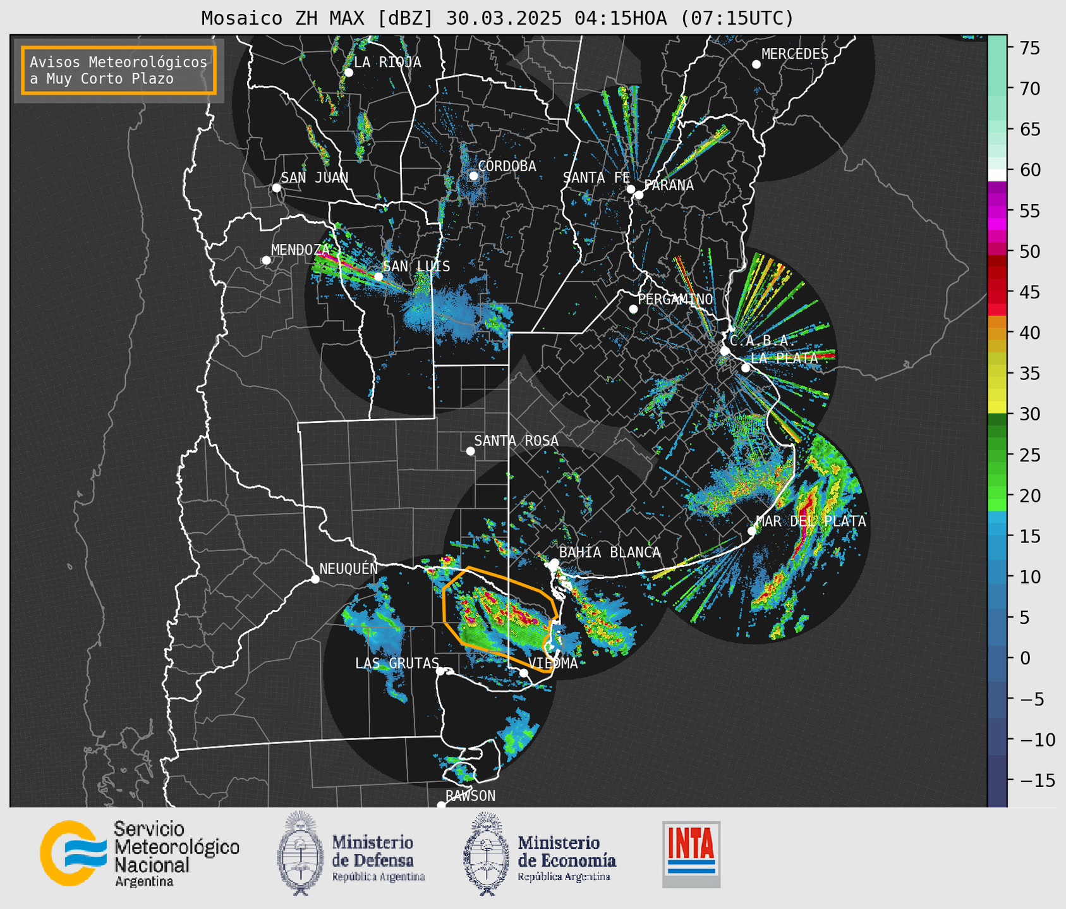1066x909 pixels.
Task: Click the '45' tick label on the scale
Action: coord(1030,292)
